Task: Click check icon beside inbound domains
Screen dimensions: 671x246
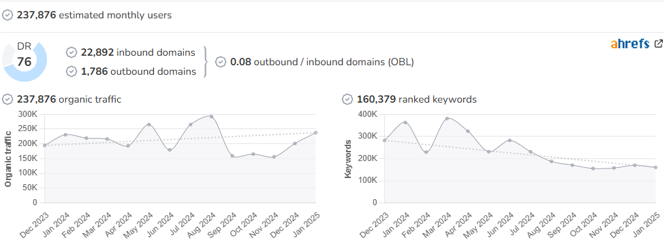Action: pos(72,52)
